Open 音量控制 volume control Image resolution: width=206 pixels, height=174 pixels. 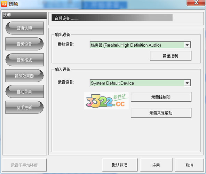171,56
